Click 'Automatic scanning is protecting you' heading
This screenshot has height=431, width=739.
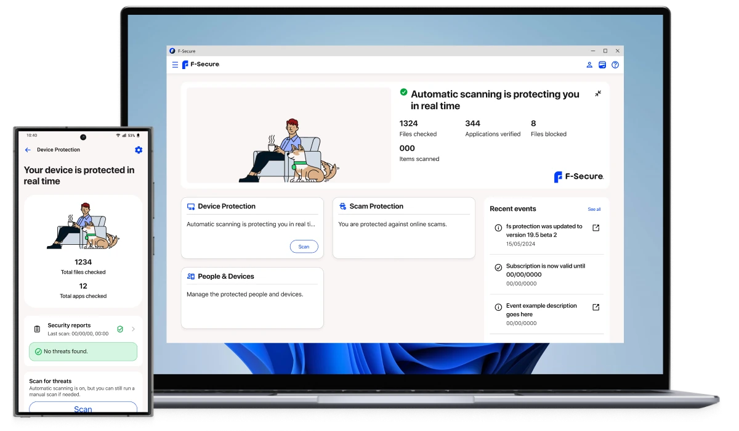click(495, 100)
